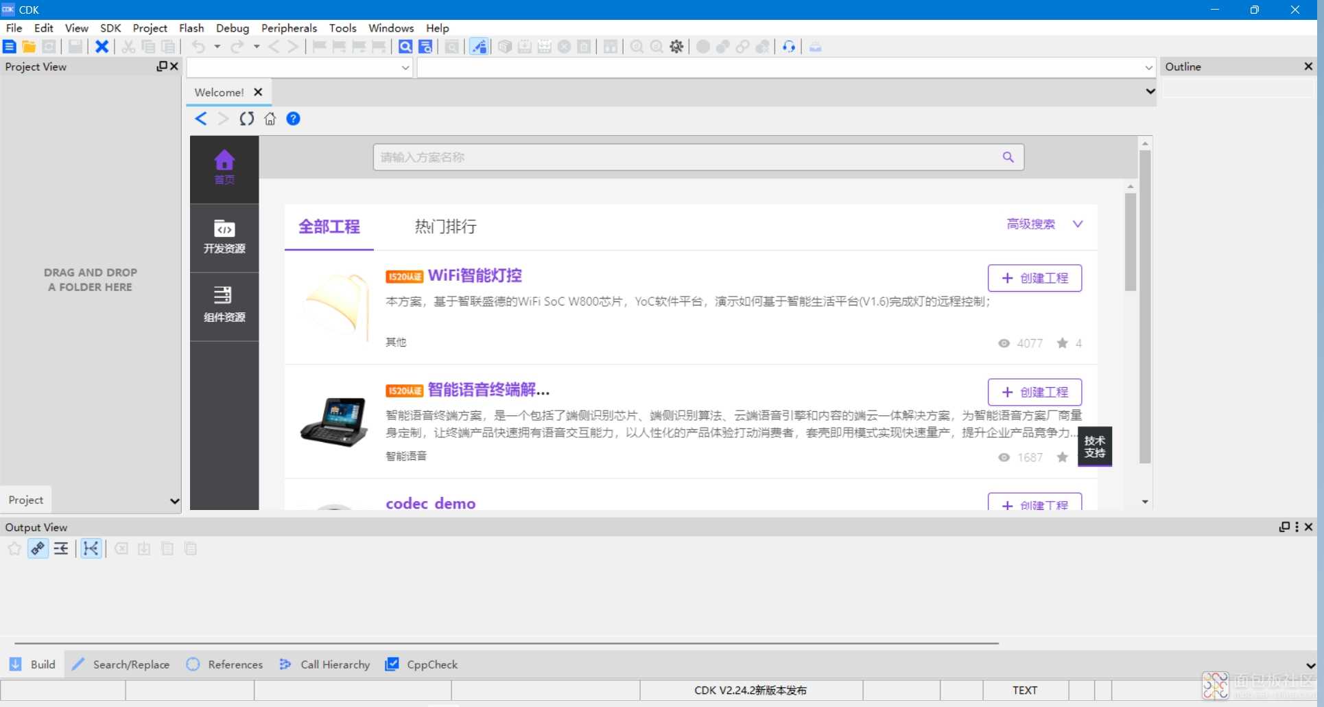Toggle word wrap lines icon in Output View
The height and width of the screenshot is (707, 1324).
(x=61, y=548)
